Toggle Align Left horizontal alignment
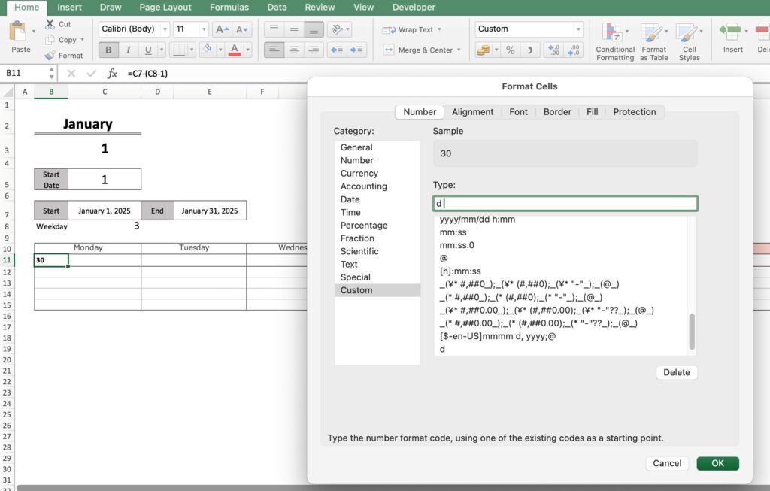The image size is (770, 491). pyautogui.click(x=274, y=50)
